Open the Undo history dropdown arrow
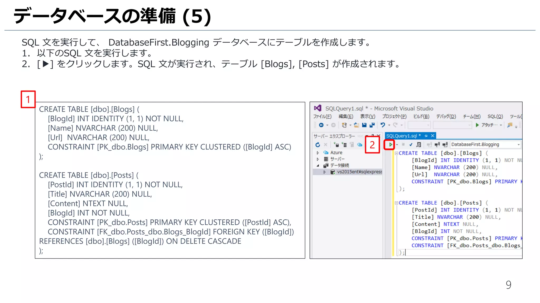This screenshot has width=540, height=303. pyautogui.click(x=389, y=125)
